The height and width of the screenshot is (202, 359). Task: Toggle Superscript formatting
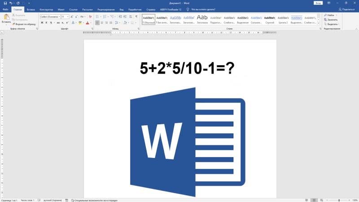click(x=67, y=23)
